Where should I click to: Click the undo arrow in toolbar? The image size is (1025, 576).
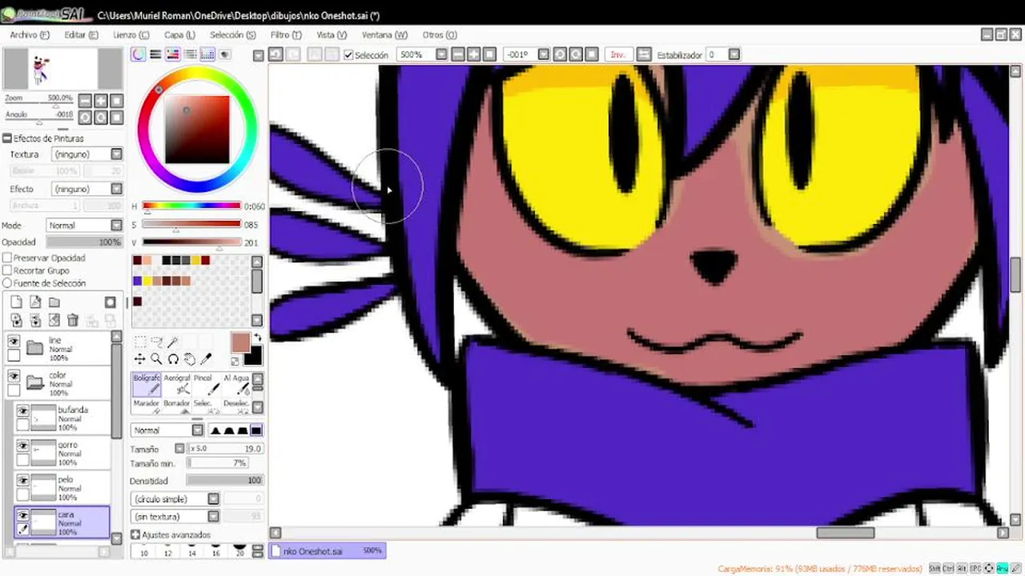click(275, 54)
